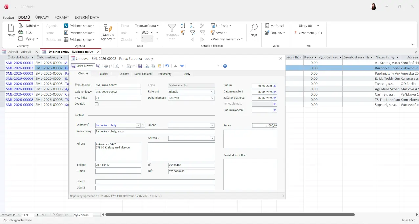419x224 pixels.
Task: Open calendar picker for Datum ukončení
Action: tap(275, 111)
